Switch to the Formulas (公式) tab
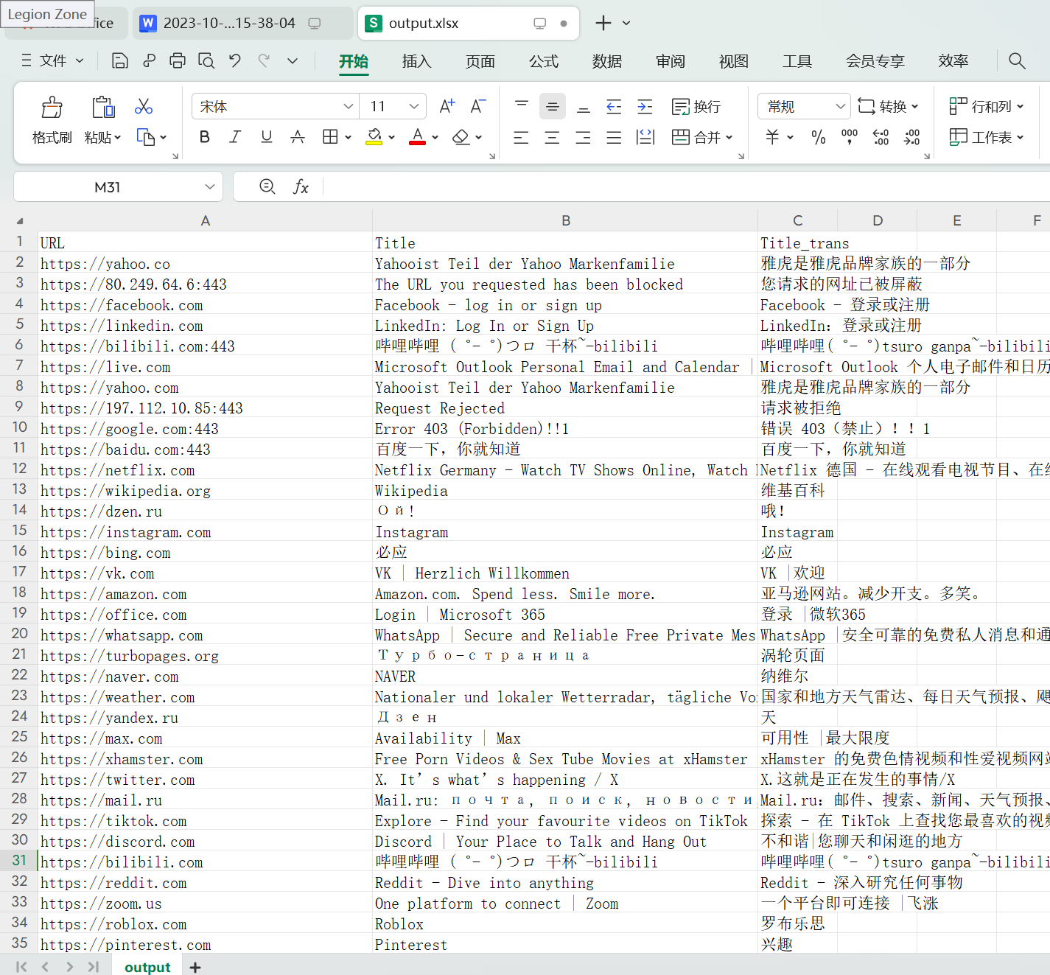Viewport: 1050px width, 975px height. [x=543, y=61]
